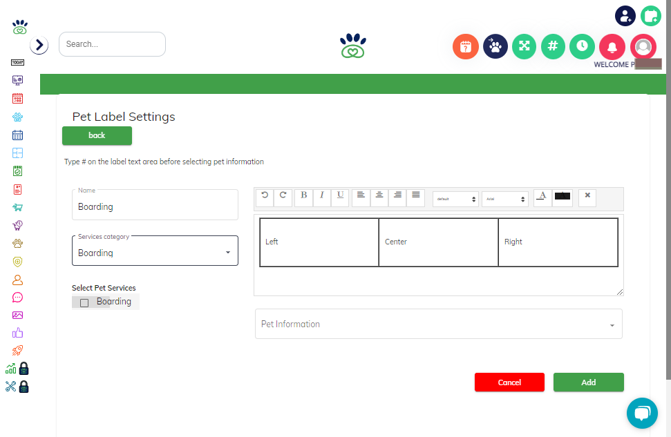Click the page vertical scrollbar

pyautogui.click(x=668, y=189)
